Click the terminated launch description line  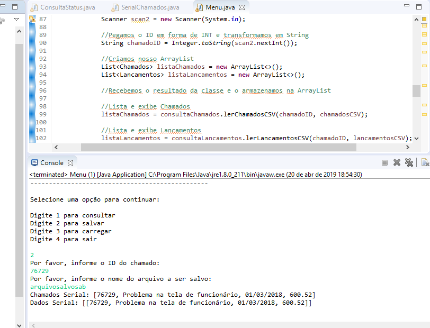196,175
